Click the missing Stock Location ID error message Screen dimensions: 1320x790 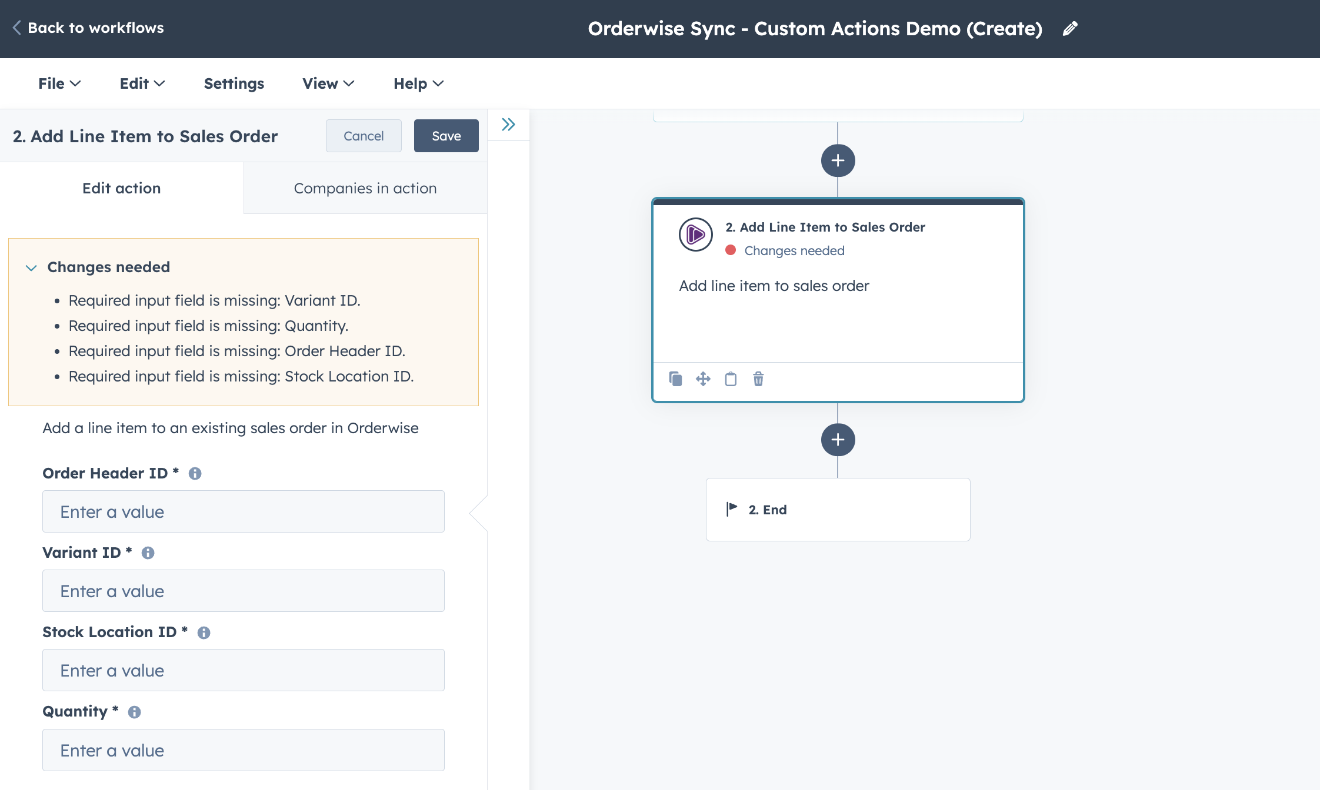241,376
